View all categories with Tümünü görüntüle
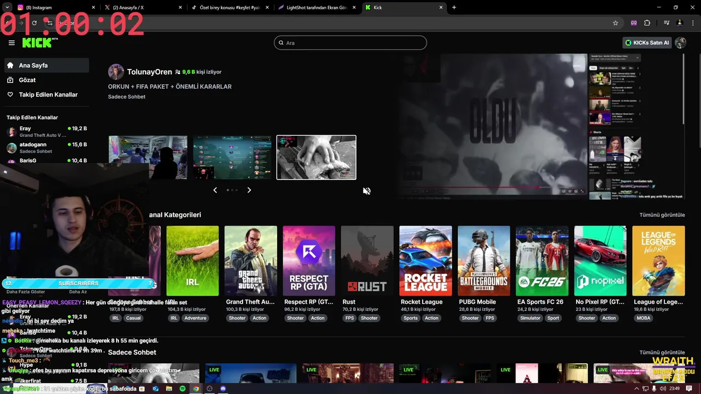 [x=662, y=215]
